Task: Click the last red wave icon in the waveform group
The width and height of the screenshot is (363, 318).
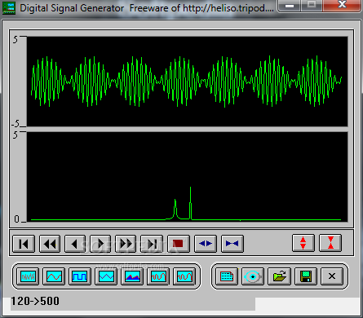Action: pyautogui.click(x=184, y=276)
